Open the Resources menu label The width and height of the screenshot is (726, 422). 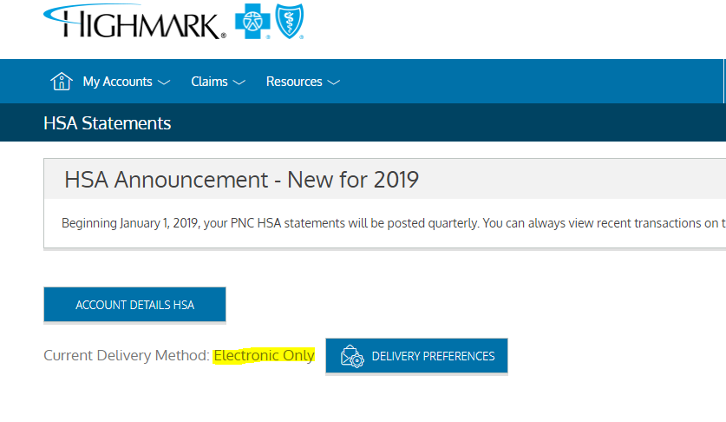point(294,82)
